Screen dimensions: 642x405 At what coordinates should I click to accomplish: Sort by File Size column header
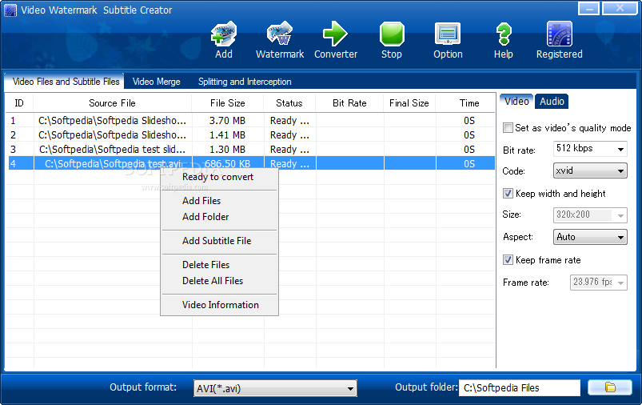coord(228,103)
